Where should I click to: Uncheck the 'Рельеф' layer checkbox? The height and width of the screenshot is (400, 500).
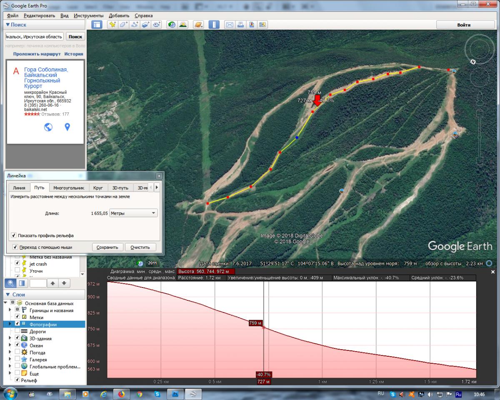(x=17, y=380)
